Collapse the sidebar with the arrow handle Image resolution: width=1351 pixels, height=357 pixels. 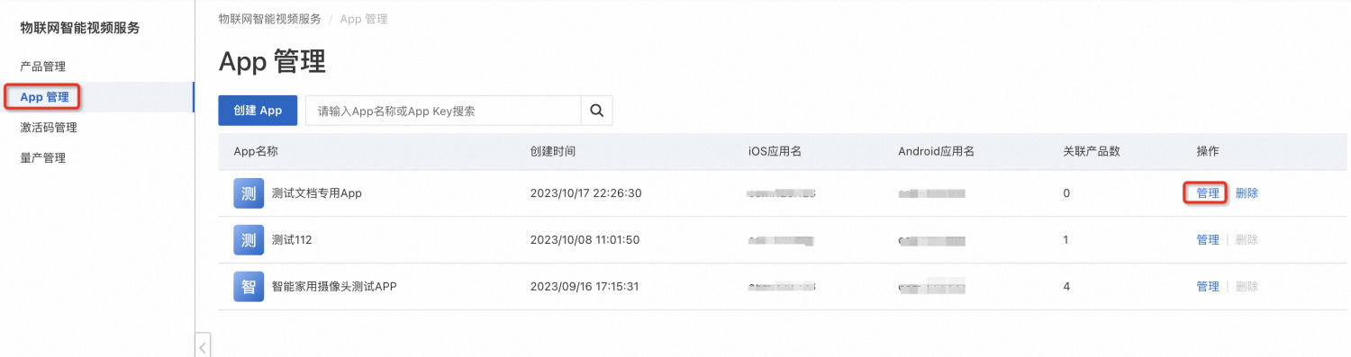[204, 345]
